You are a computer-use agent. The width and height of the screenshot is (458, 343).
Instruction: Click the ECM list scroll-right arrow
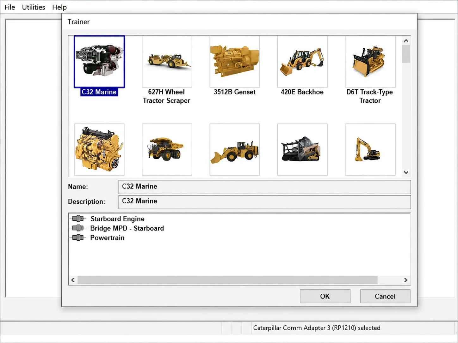pos(406,280)
